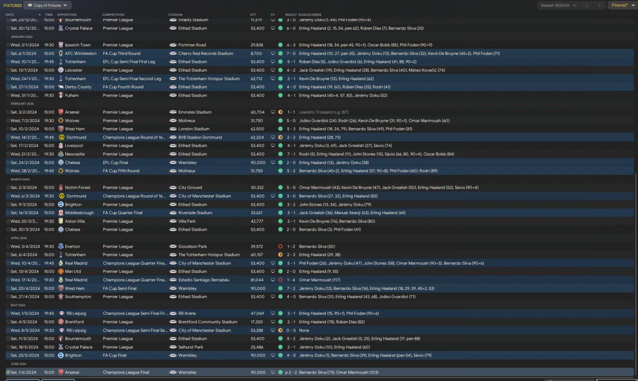Click the yellow draw indicator in the Emirates Stadium row
This screenshot has height=381, width=638.
280,112
